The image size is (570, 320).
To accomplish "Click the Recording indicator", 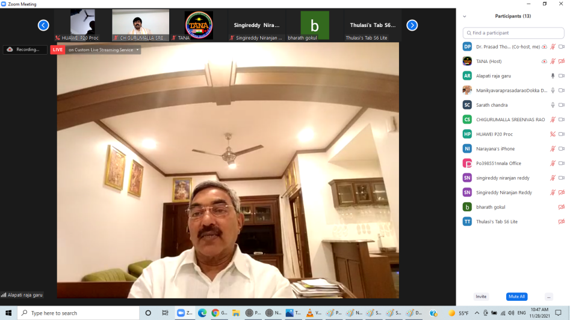I will point(25,50).
